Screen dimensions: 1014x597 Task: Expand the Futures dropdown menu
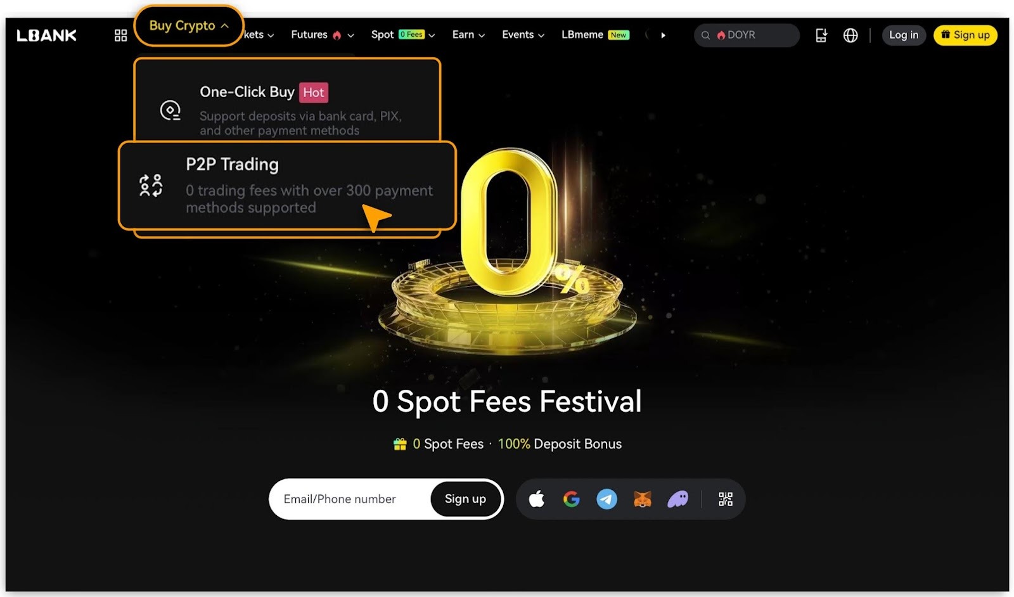coord(323,35)
